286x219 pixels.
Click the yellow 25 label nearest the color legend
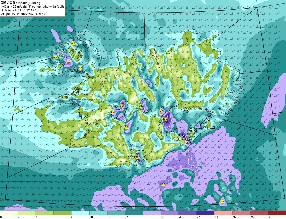point(222,201)
